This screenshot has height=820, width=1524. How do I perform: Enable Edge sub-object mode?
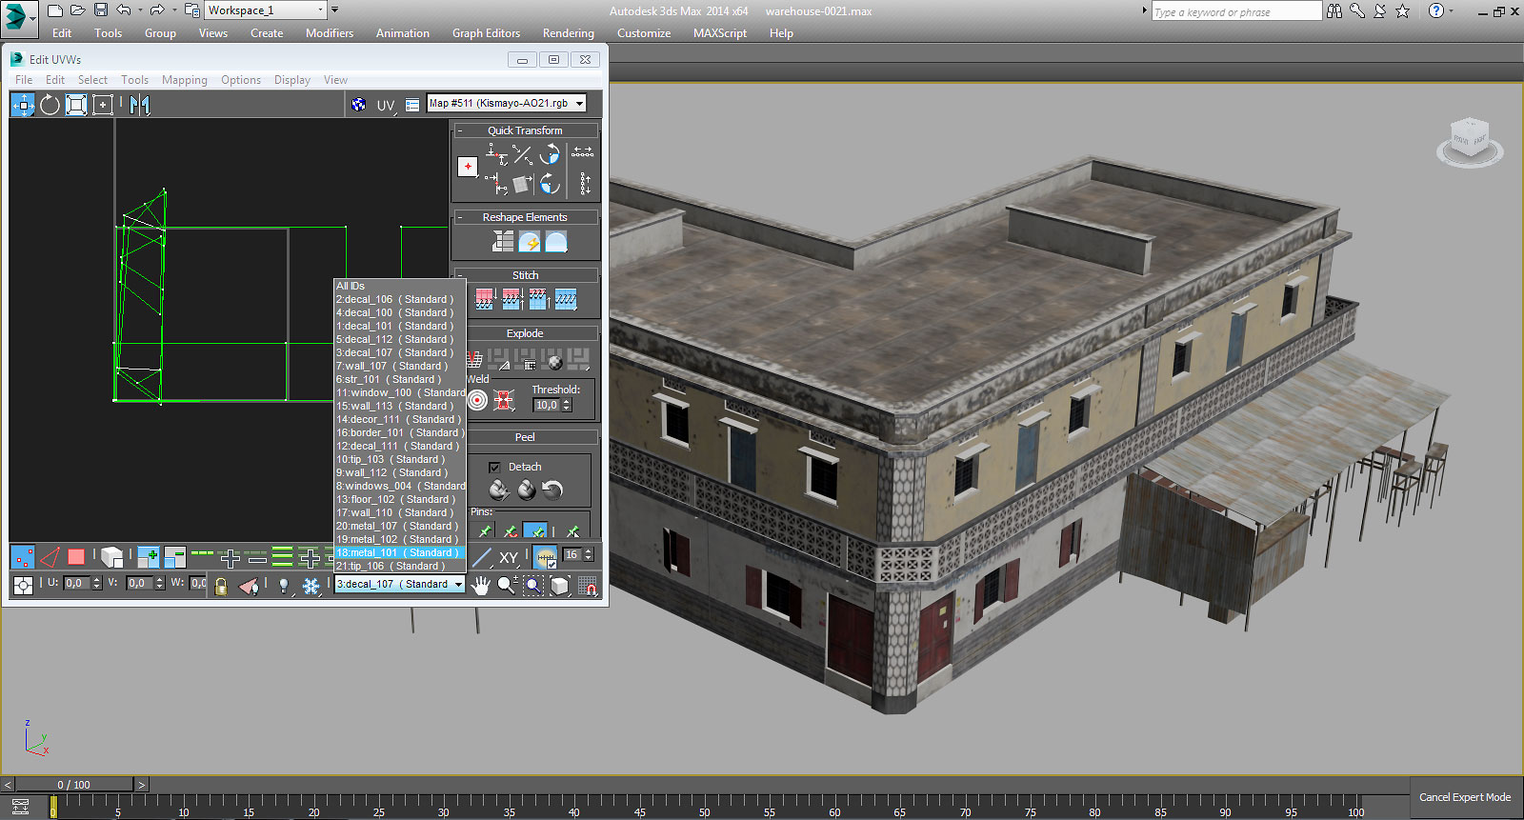(50, 556)
